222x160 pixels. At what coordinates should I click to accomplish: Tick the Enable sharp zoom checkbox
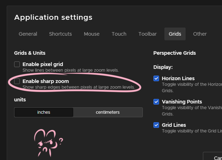(17, 81)
